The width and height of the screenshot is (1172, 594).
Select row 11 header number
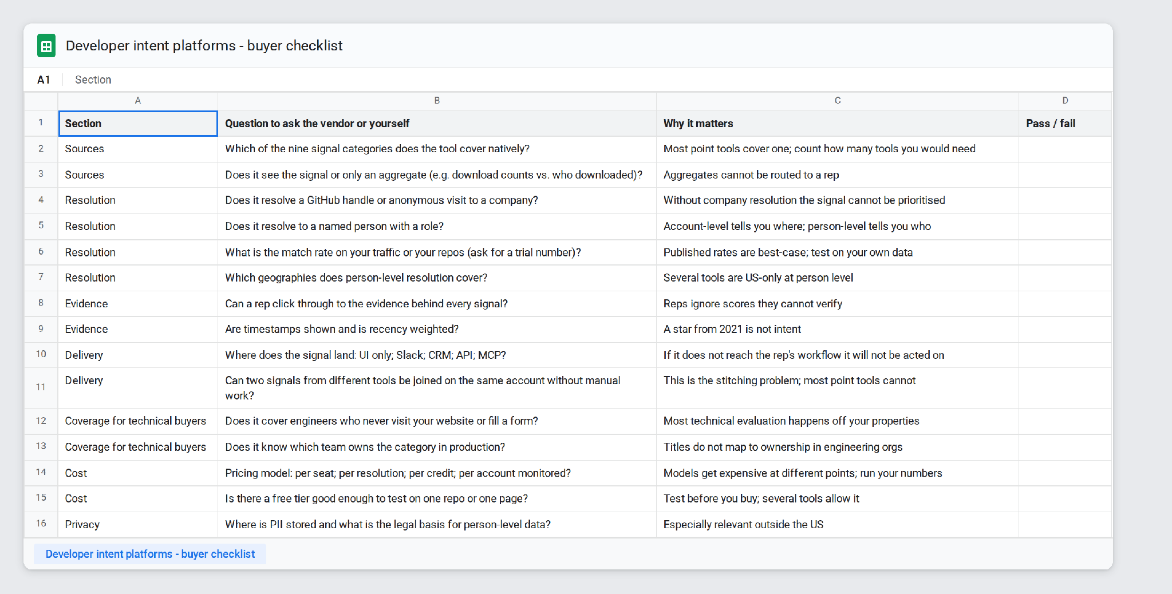[41, 387]
